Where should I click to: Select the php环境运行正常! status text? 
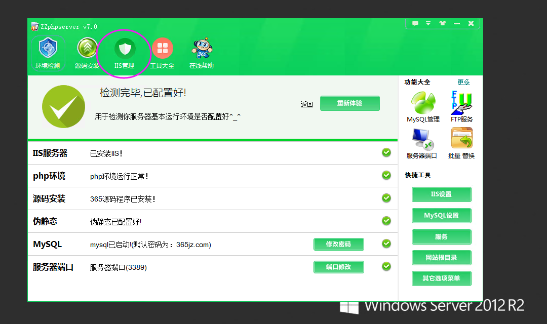tap(119, 177)
